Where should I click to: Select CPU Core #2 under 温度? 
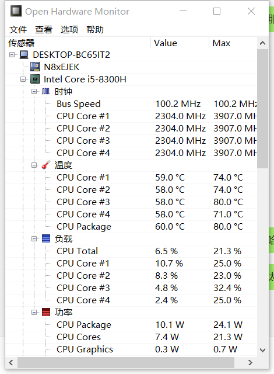click(131, 189)
